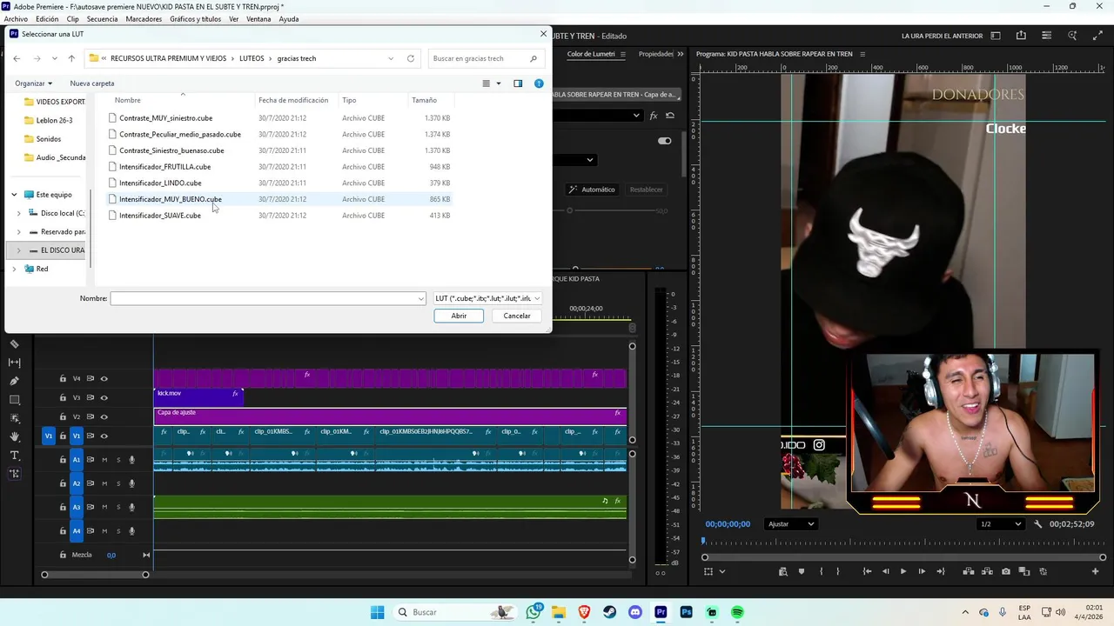The width and height of the screenshot is (1114, 626).
Task: Click the Lumetri fx bypass icon
Action: [654, 116]
